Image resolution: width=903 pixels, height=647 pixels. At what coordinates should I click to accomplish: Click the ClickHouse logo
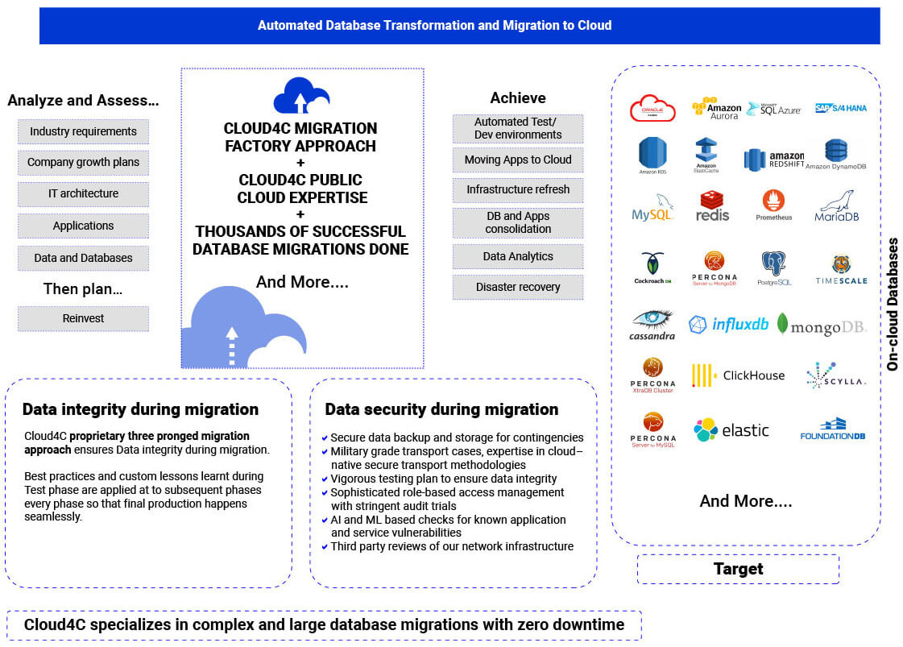click(x=738, y=375)
